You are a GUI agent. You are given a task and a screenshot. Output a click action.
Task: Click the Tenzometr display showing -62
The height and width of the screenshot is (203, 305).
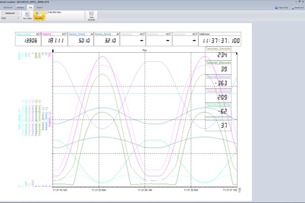218,110
